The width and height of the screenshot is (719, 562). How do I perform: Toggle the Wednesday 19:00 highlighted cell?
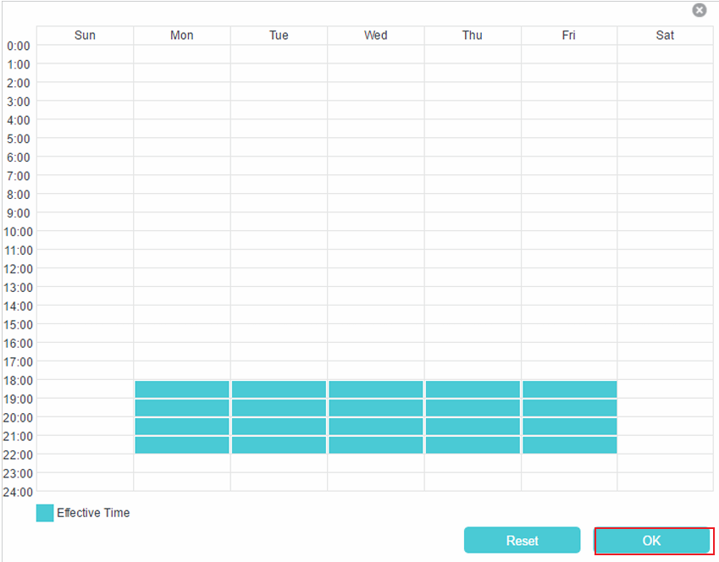(x=375, y=407)
